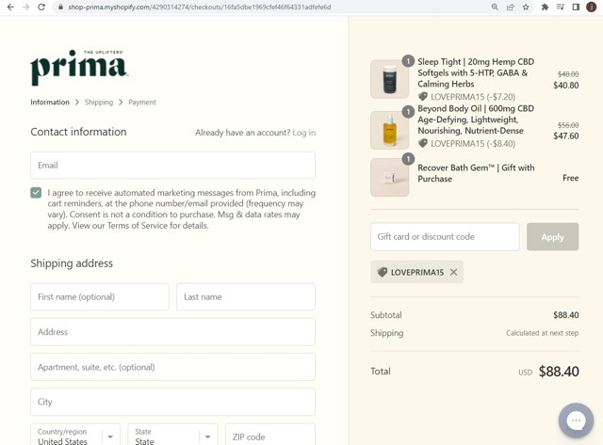The image size is (603, 445).
Task: Click the $47.60 Body Oil price
Action: coord(565,135)
